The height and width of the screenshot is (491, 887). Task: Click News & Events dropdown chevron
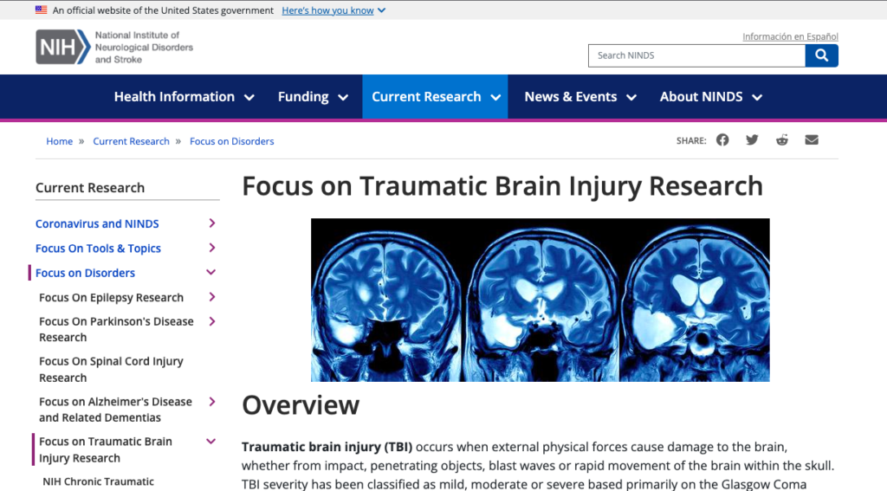click(x=631, y=97)
